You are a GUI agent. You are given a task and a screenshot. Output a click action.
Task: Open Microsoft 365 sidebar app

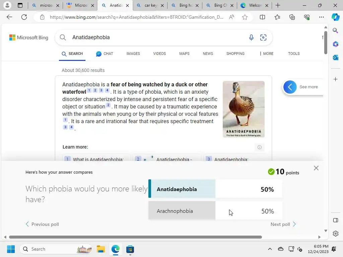(x=335, y=44)
